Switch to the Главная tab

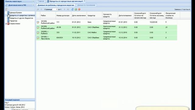pyautogui.click(x=41, y=1)
